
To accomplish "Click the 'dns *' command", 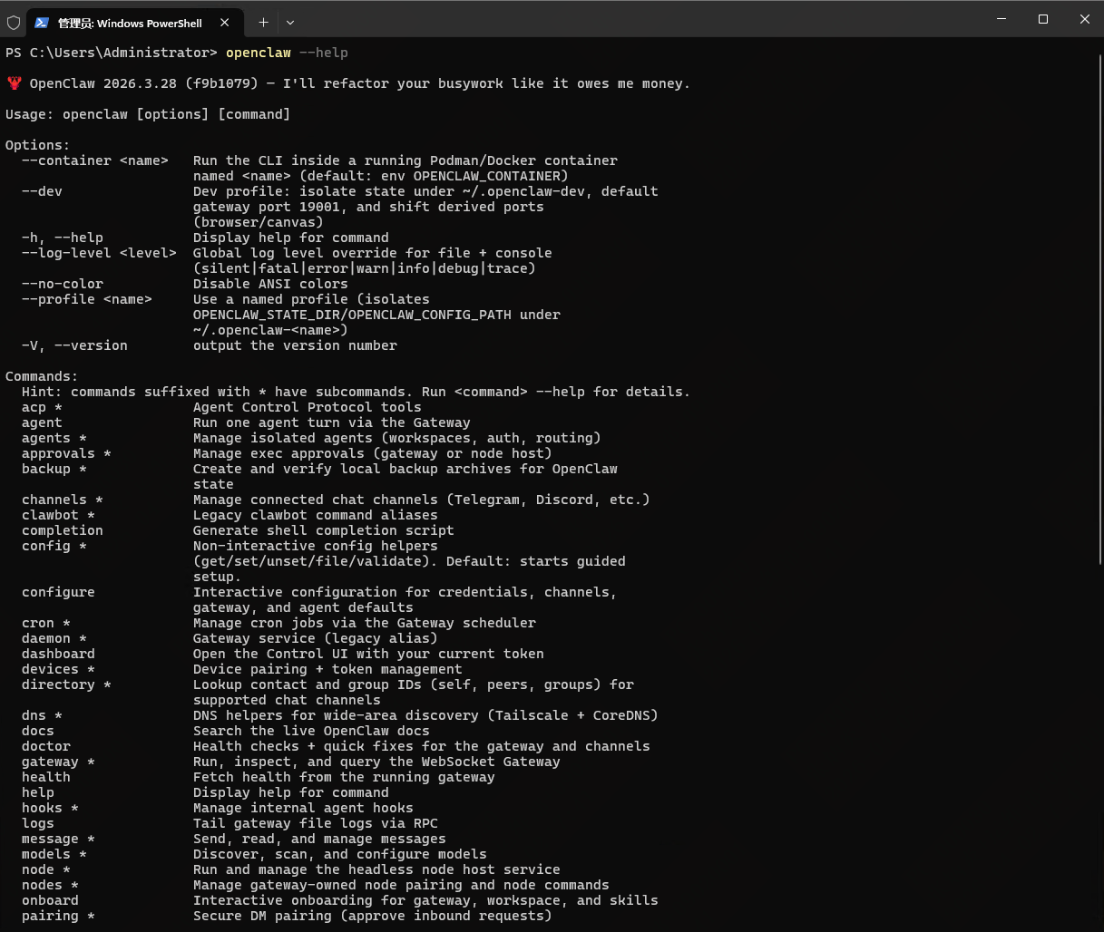I will coord(42,715).
